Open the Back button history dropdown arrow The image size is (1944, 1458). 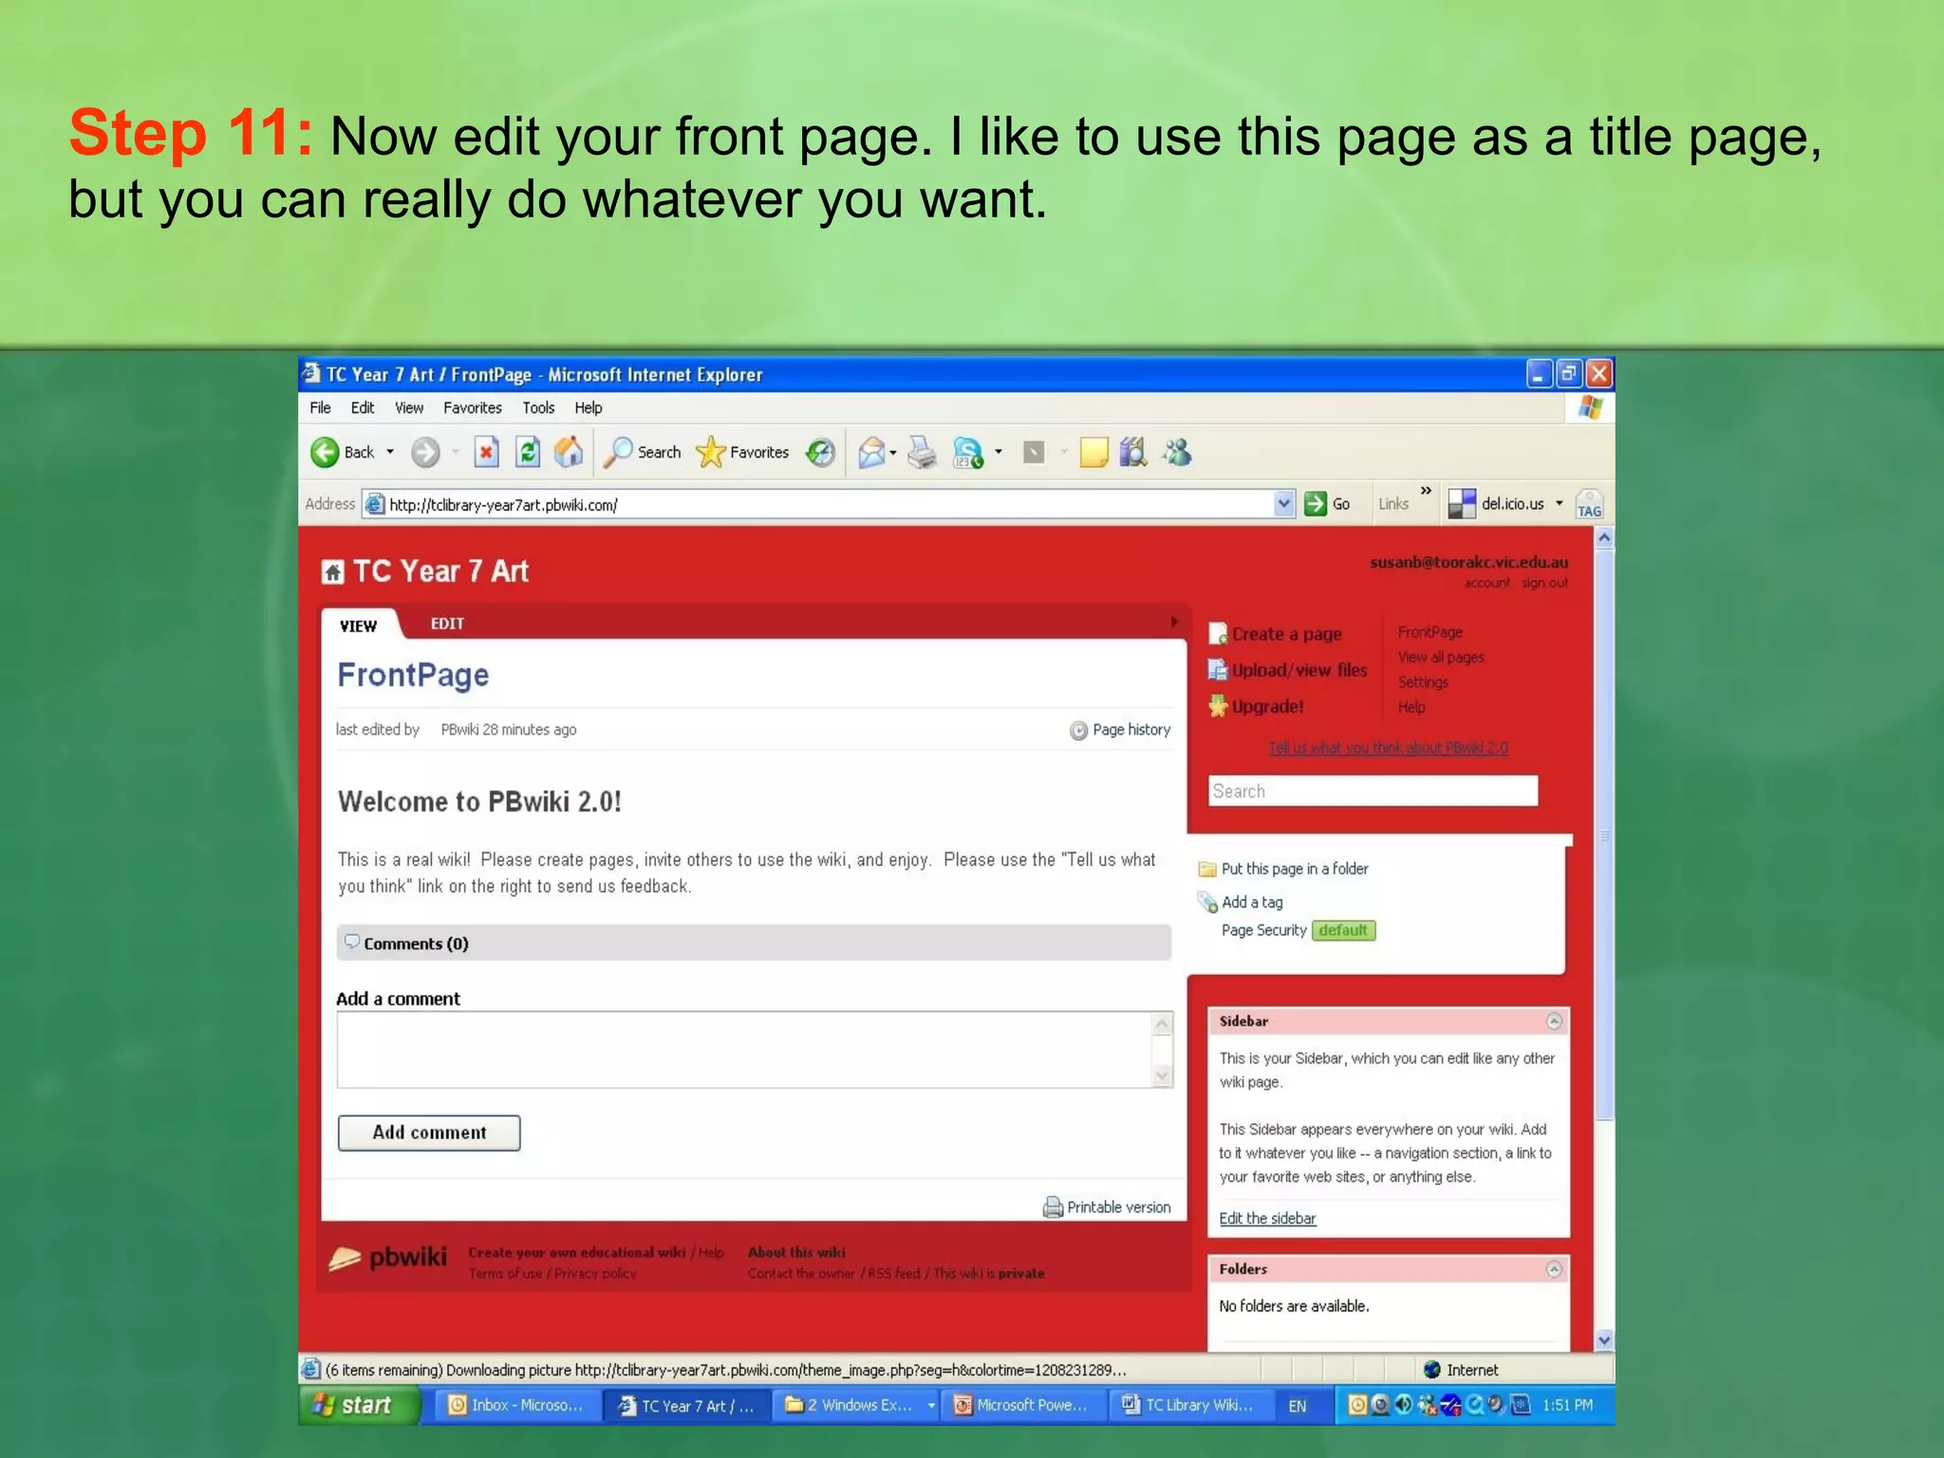pos(390,453)
